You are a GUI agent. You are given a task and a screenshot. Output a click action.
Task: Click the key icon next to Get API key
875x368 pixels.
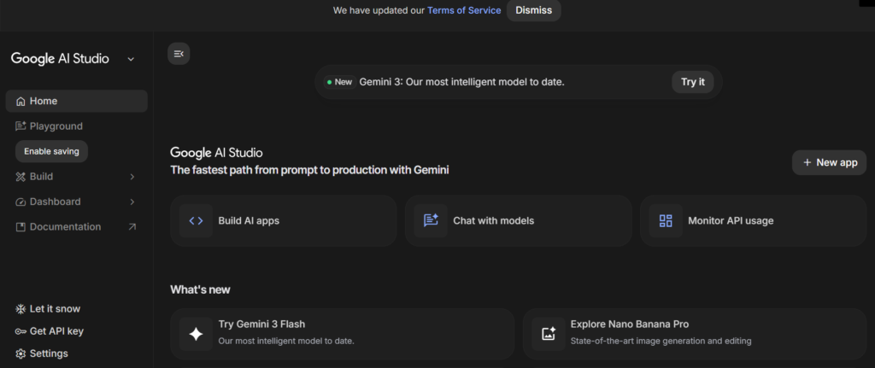pyautogui.click(x=21, y=331)
